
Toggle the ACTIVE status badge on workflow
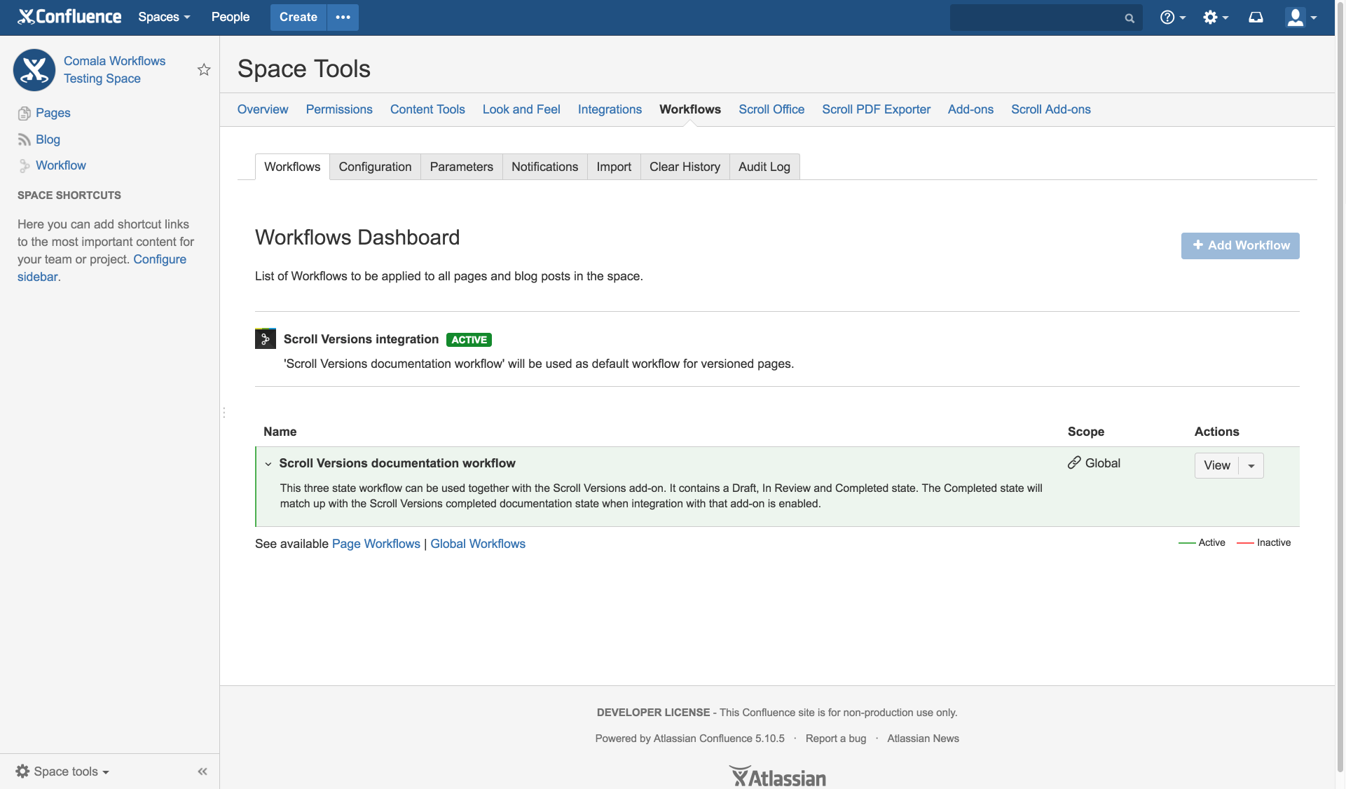coord(469,339)
